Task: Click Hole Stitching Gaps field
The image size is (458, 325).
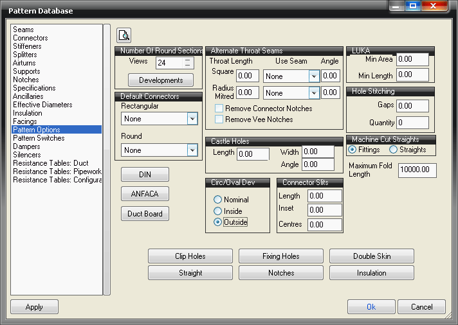Action: tap(412, 106)
